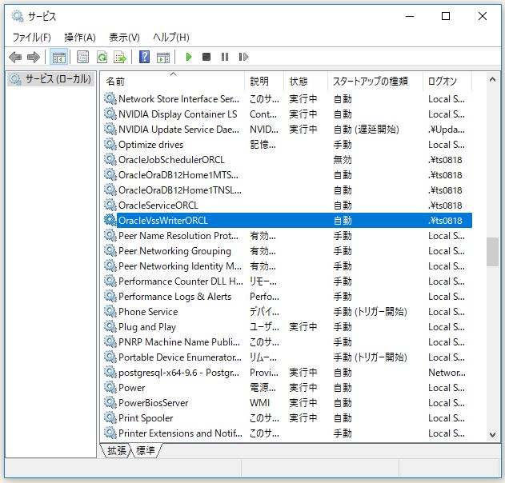505x483 pixels.
Task: Select the PNRP Machine Name Publi... service
Action: coord(287,342)
